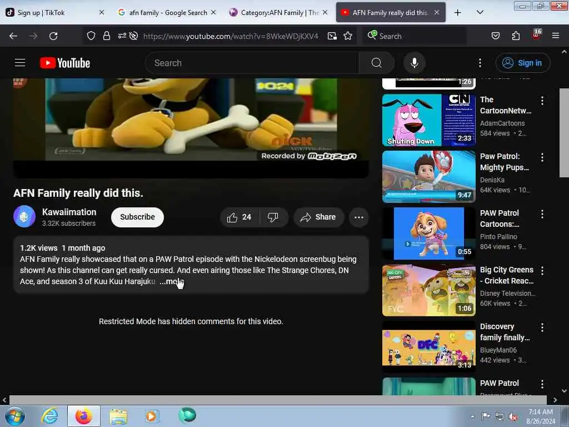Bookmark this page with the star

[x=348, y=36]
